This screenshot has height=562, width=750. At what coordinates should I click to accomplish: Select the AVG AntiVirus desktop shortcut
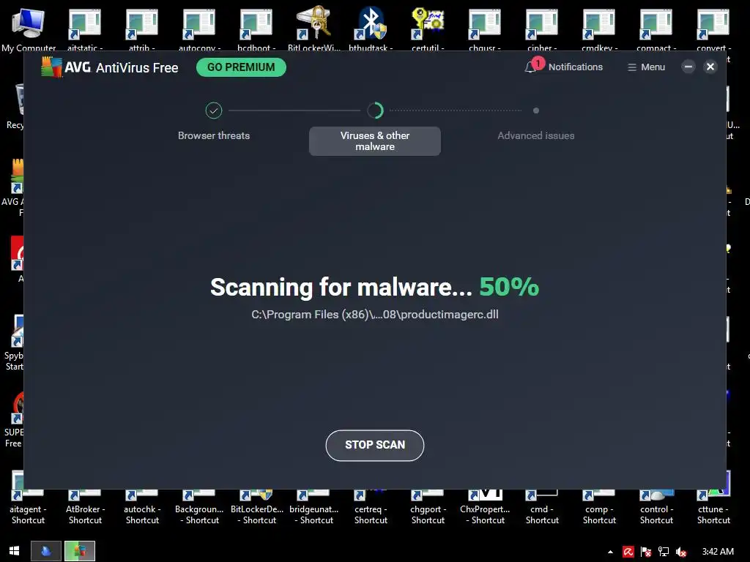click(13, 187)
